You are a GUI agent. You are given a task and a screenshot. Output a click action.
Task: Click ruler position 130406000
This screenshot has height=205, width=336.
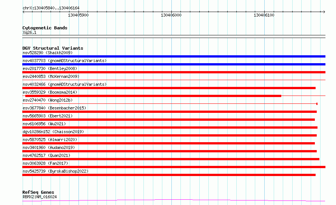(x=171, y=15)
